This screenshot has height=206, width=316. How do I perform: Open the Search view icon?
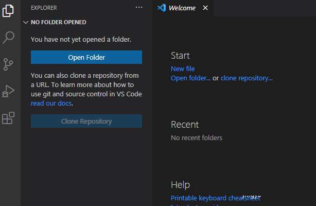(8, 37)
